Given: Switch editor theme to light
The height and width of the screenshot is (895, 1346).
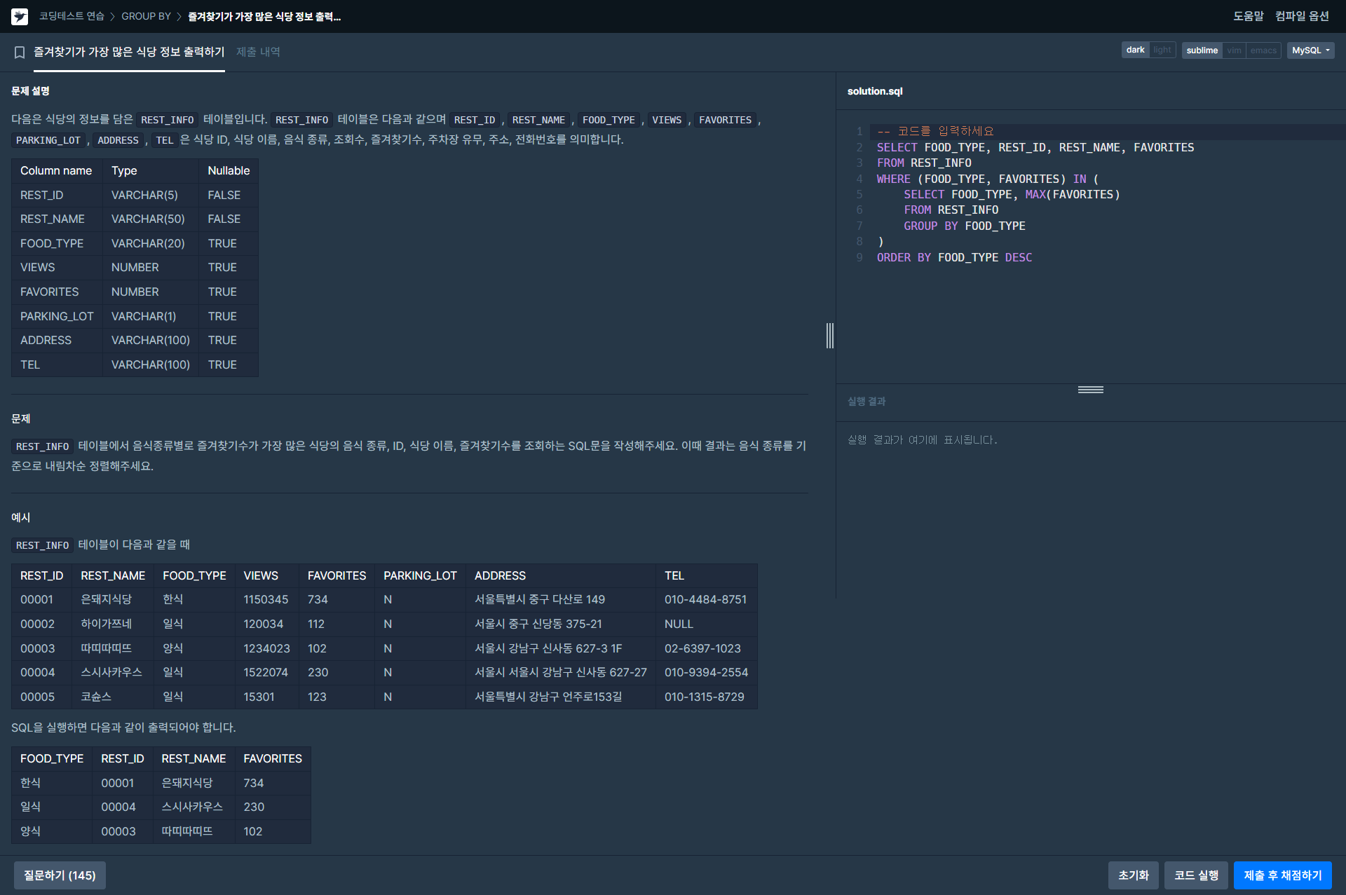Looking at the screenshot, I should [1162, 50].
